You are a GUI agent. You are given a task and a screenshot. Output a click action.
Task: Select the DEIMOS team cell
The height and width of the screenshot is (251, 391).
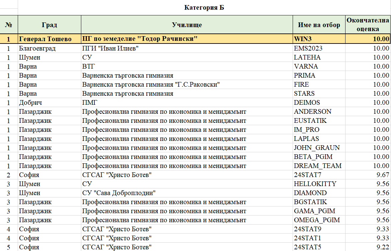click(x=319, y=102)
